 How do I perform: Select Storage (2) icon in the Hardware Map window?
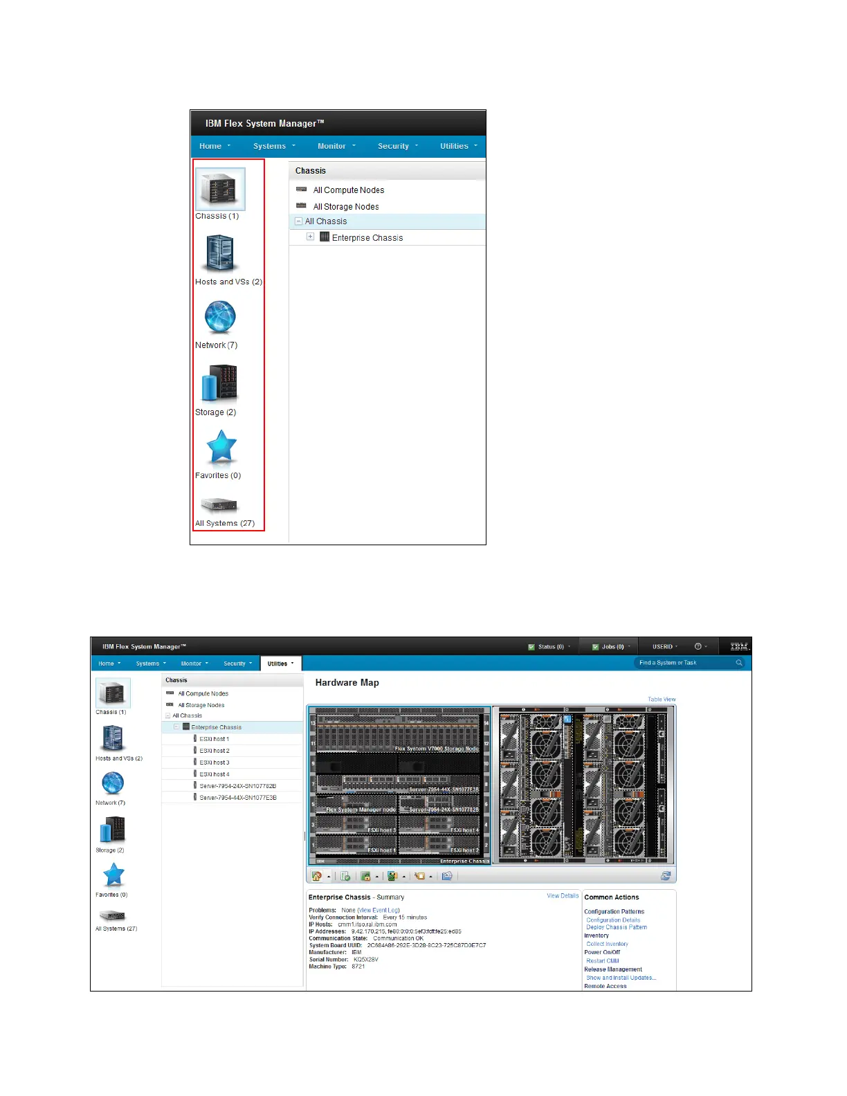pyautogui.click(x=113, y=829)
